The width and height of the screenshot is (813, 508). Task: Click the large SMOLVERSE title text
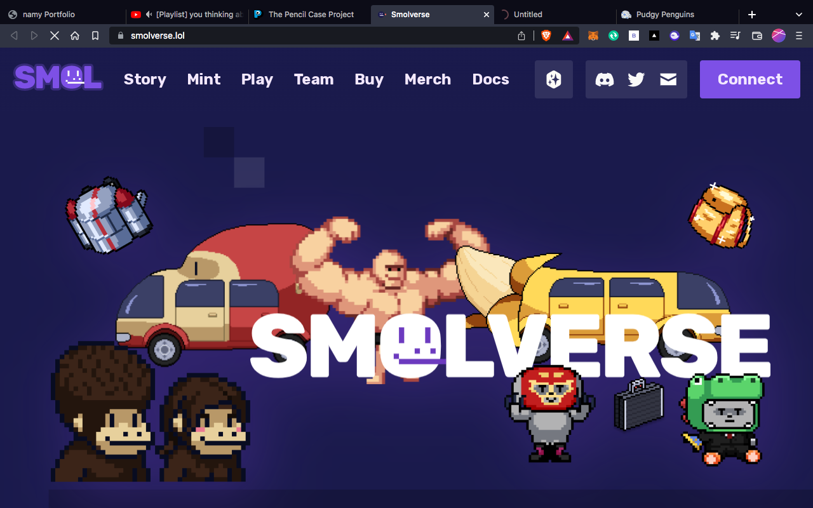tap(510, 345)
